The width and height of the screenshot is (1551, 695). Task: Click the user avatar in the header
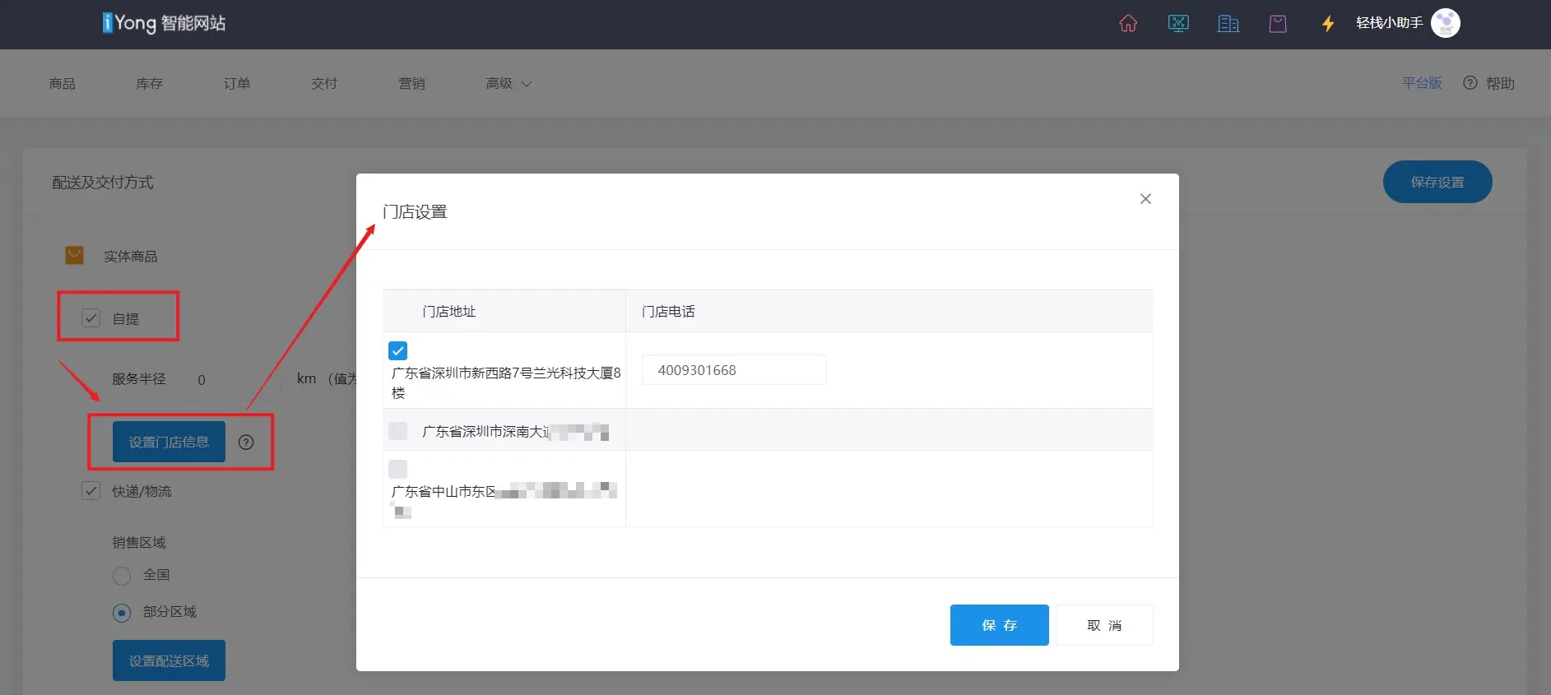tap(1445, 23)
